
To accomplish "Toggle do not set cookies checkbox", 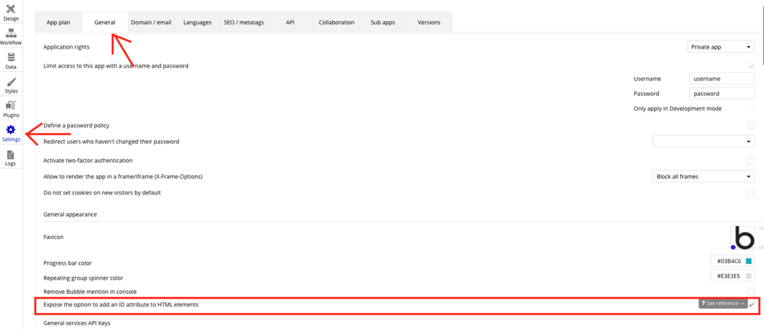I will coord(751,192).
